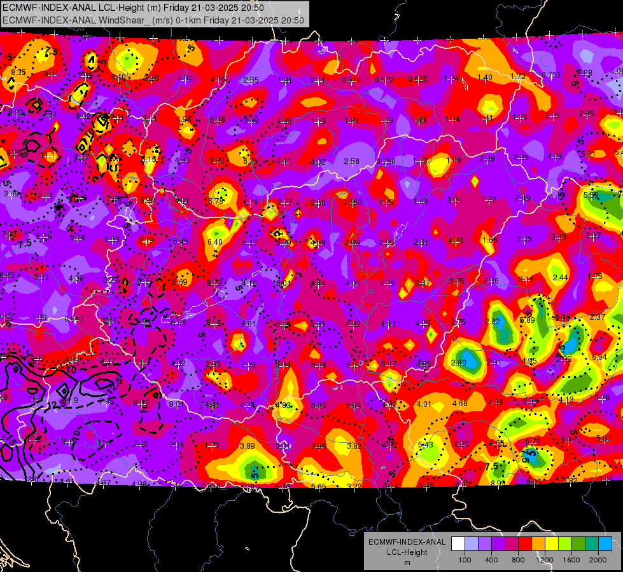Click the wind shear value 0.647
Screen dimensions: 623x572
[74, 319]
